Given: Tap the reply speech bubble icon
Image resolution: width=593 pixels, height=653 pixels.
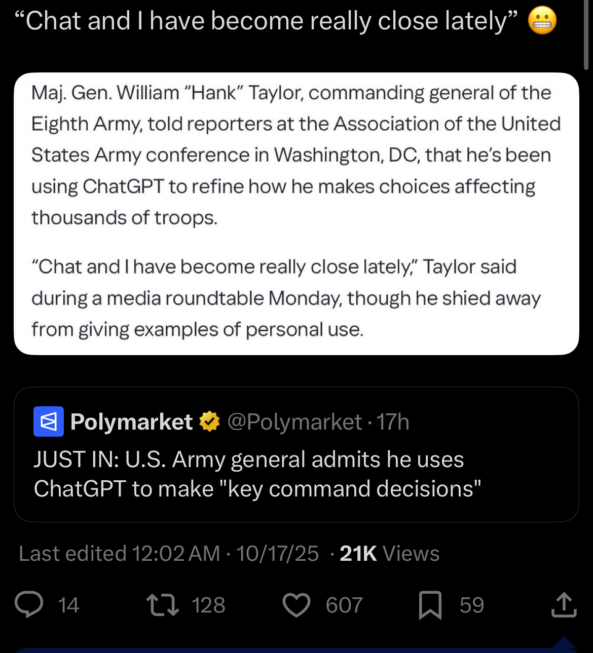Looking at the screenshot, I should 29,605.
